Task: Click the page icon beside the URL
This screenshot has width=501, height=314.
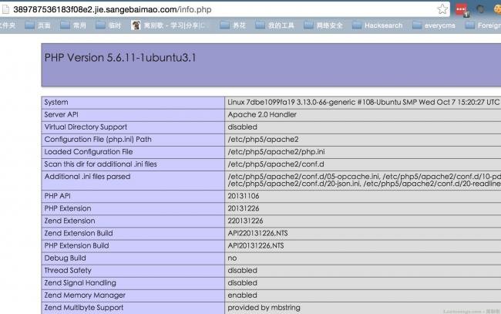Action: (5, 9)
